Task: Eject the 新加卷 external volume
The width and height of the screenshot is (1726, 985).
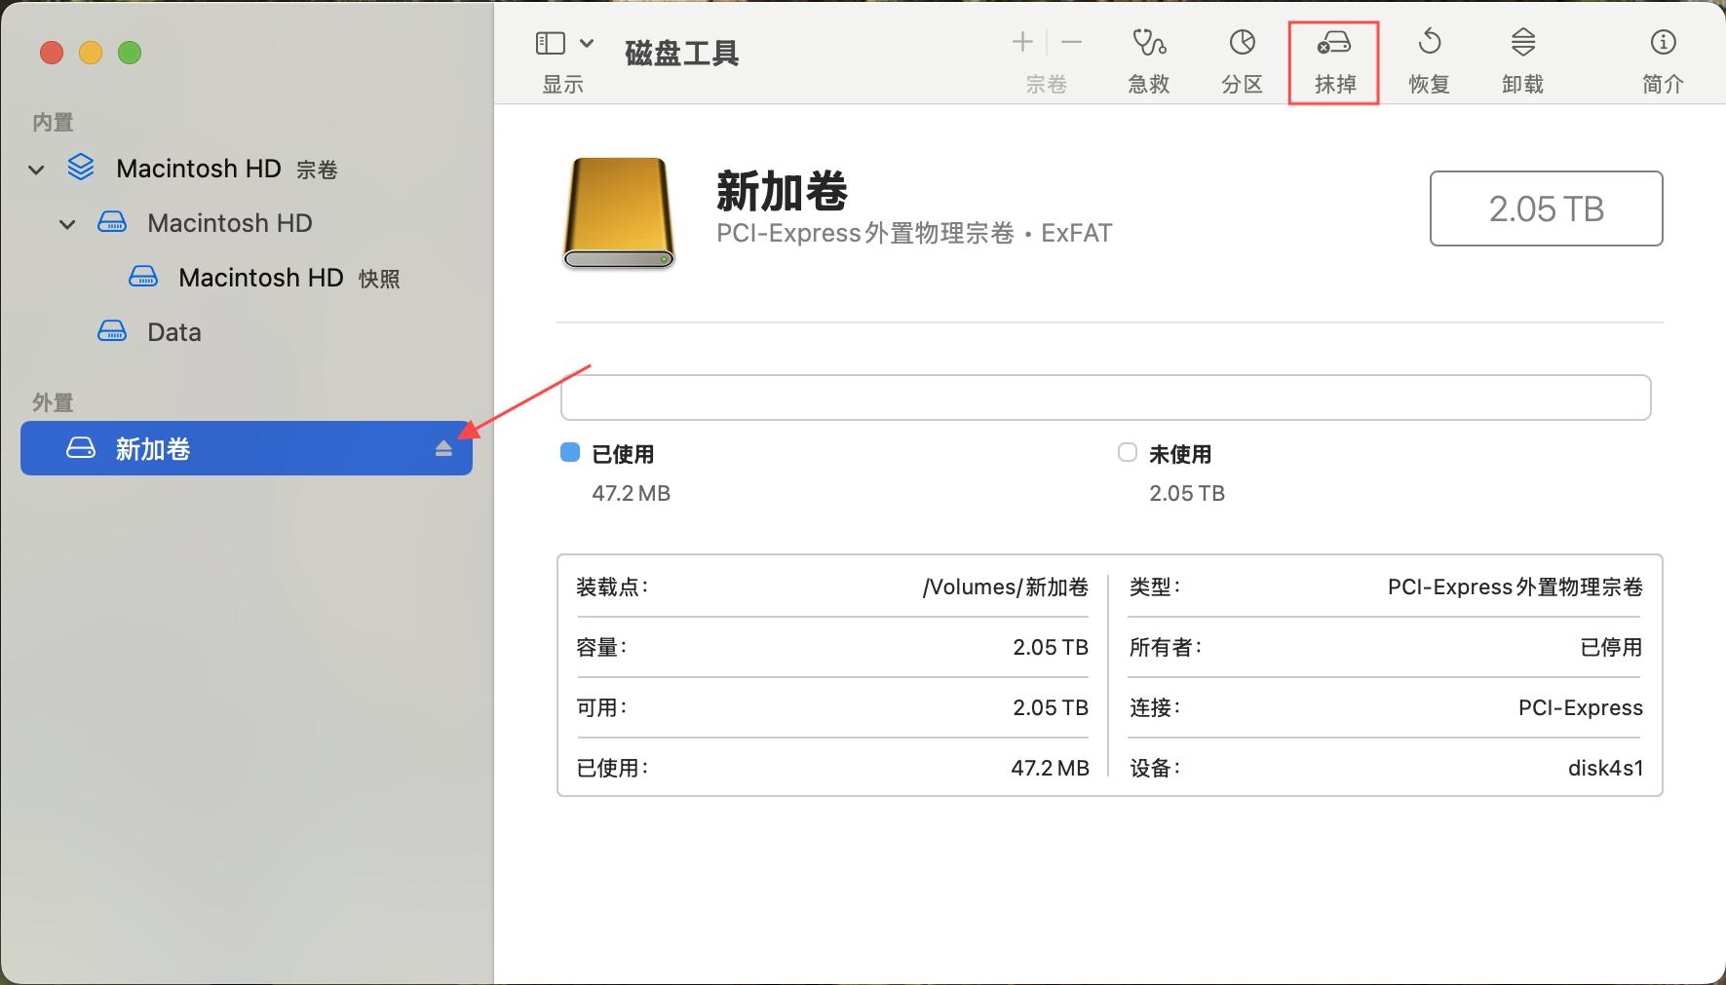Action: (x=444, y=448)
